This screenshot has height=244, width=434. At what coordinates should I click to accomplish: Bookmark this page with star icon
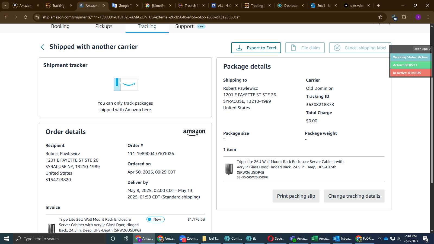point(380,17)
